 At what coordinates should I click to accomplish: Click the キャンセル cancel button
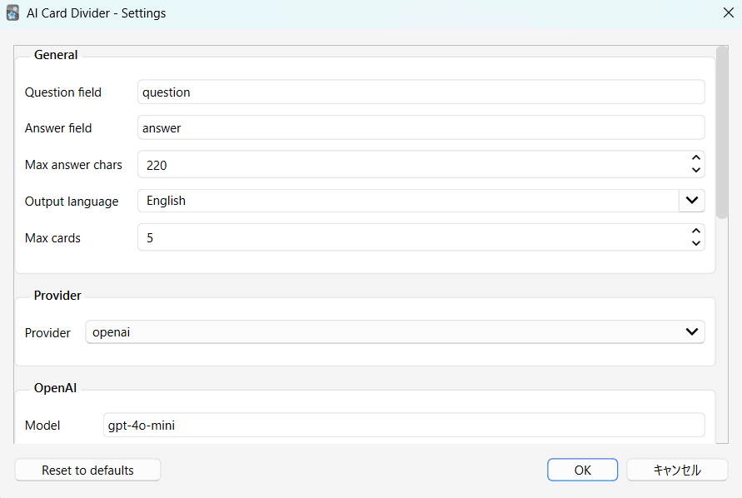(677, 470)
